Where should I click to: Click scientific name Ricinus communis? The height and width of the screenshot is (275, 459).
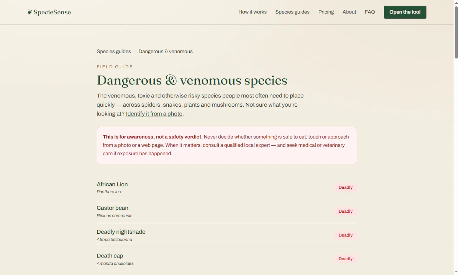click(x=114, y=216)
